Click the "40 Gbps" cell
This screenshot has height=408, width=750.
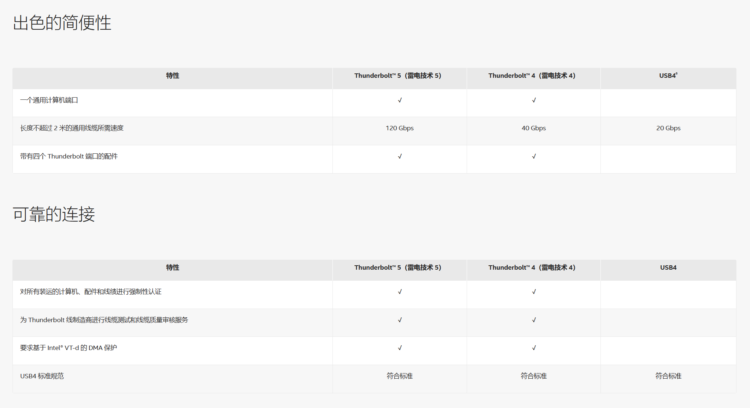click(534, 128)
